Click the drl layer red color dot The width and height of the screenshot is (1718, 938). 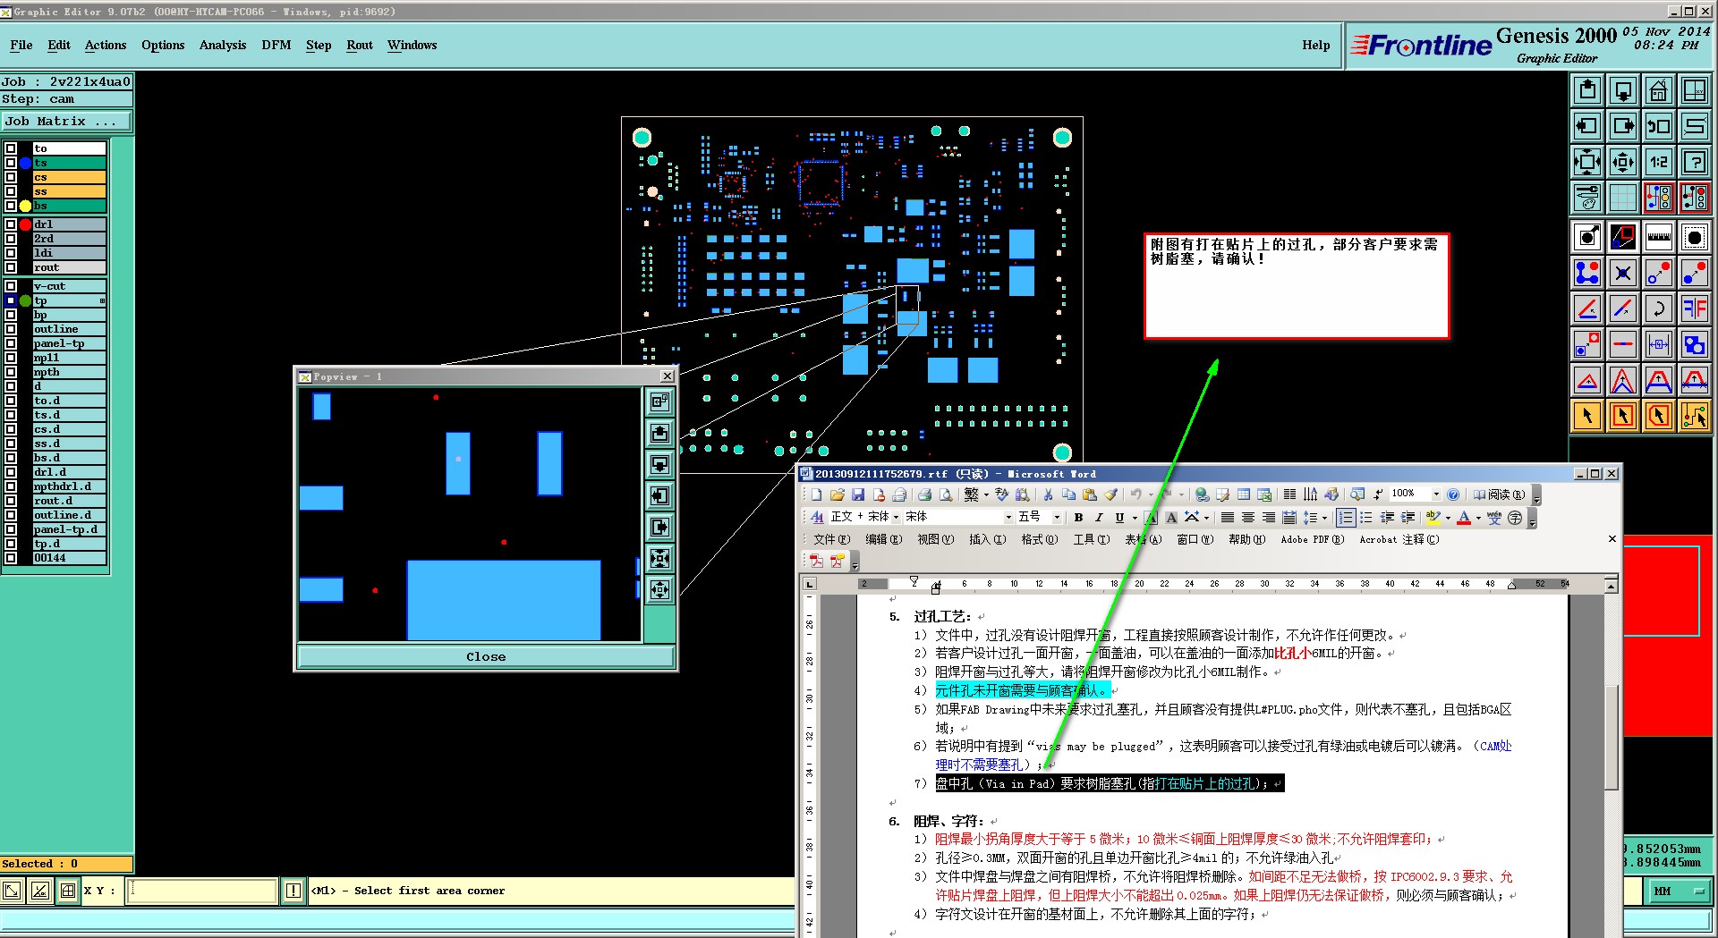(25, 224)
